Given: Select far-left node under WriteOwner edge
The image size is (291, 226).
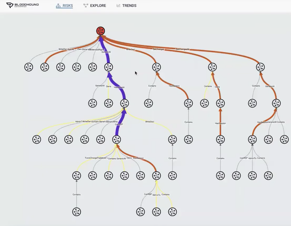Looking at the screenshot, I should point(29,67).
